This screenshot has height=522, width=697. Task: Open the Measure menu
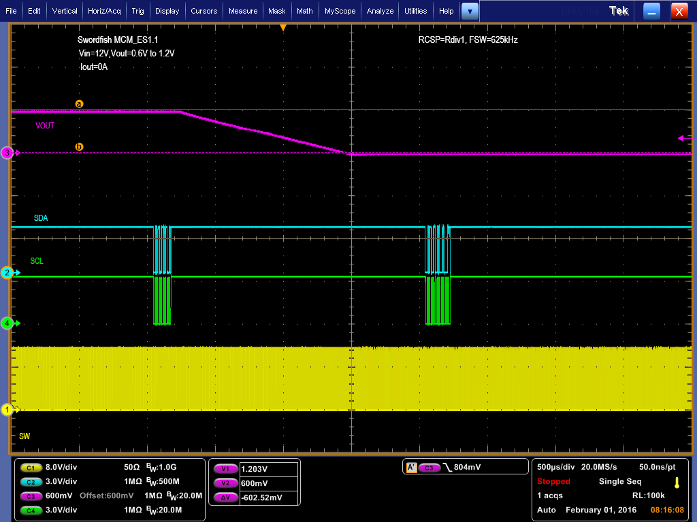point(243,11)
